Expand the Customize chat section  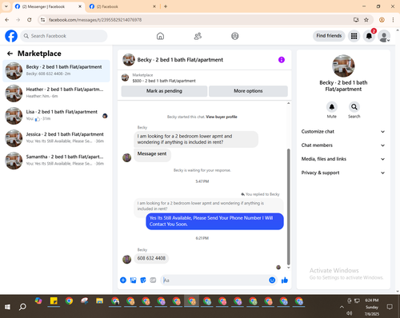click(x=343, y=132)
